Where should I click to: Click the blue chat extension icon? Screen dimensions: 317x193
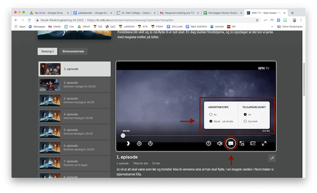click(x=278, y=20)
